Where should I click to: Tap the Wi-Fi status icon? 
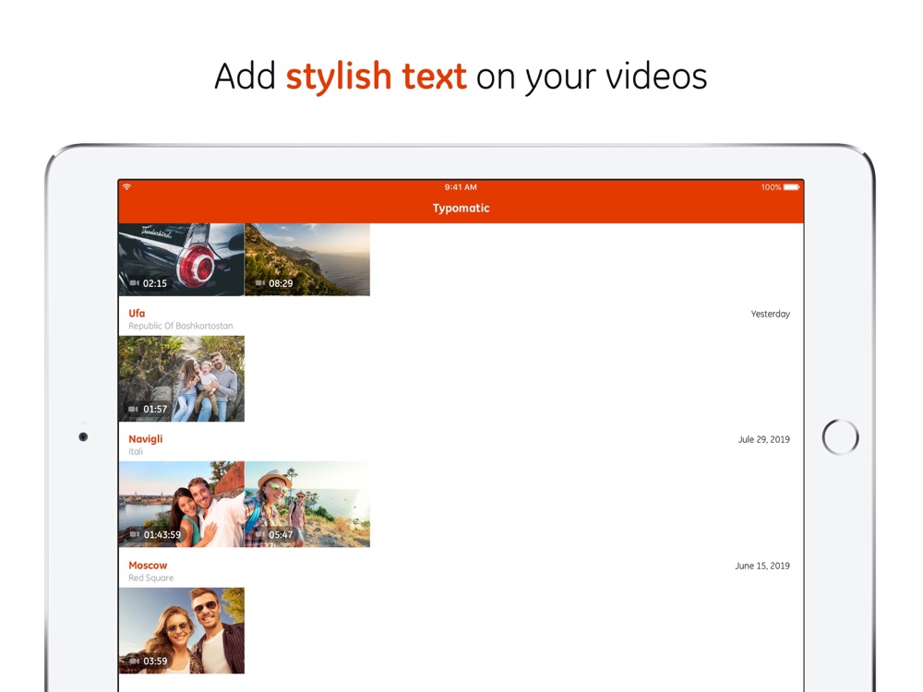pyautogui.click(x=127, y=186)
